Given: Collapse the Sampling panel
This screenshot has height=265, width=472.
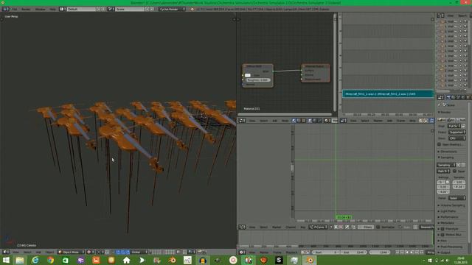Looking at the screenshot, I should click(x=446, y=157).
